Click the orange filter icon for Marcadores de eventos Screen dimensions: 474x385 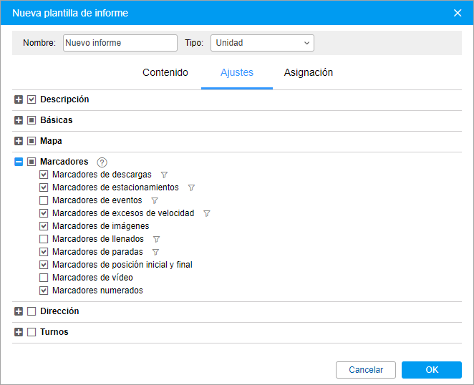point(155,200)
